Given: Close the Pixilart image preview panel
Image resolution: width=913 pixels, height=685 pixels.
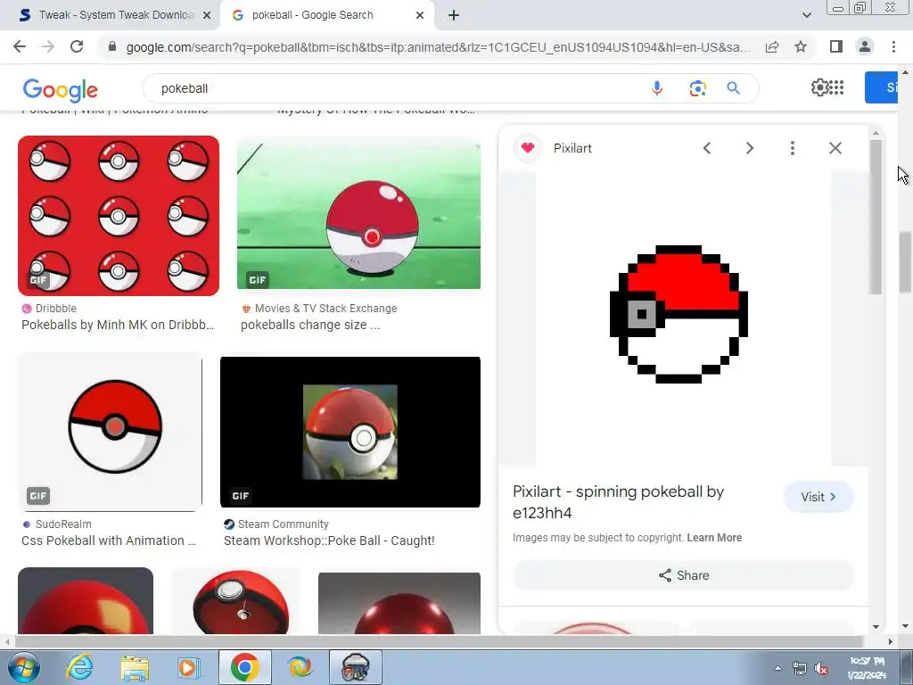Looking at the screenshot, I should pos(835,148).
